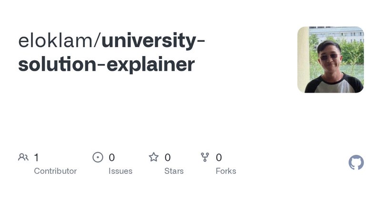Screen dimensions: 381x199
Task: Click the slash separating owner and repository
Action: point(97,41)
